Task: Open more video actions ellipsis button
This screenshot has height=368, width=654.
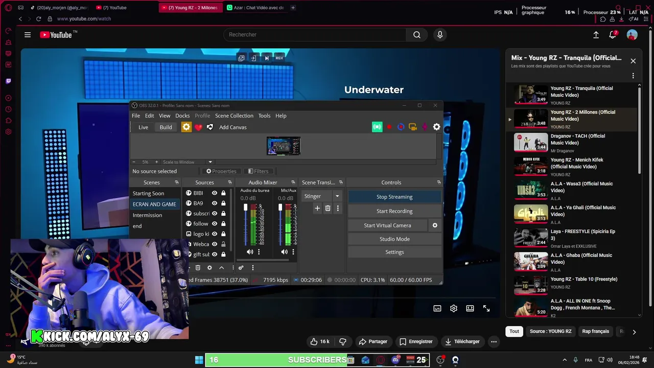Action: pos(494,341)
